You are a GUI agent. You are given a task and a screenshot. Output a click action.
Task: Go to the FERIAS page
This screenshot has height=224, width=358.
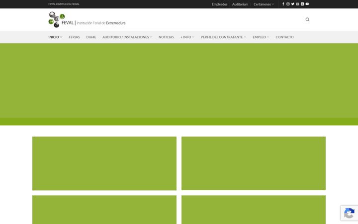tap(74, 37)
